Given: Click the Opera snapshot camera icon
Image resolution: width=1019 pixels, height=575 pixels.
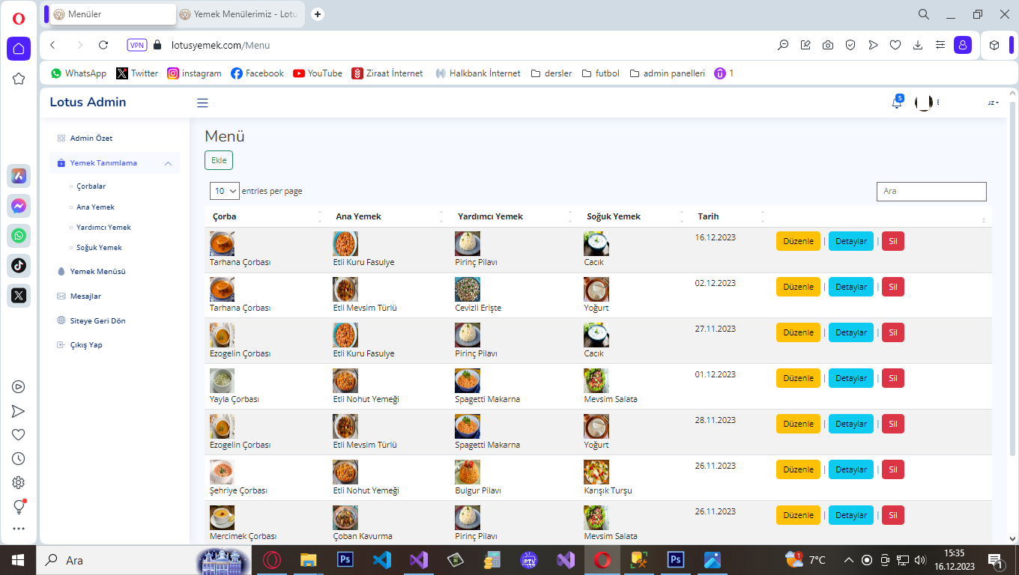Looking at the screenshot, I should point(828,45).
